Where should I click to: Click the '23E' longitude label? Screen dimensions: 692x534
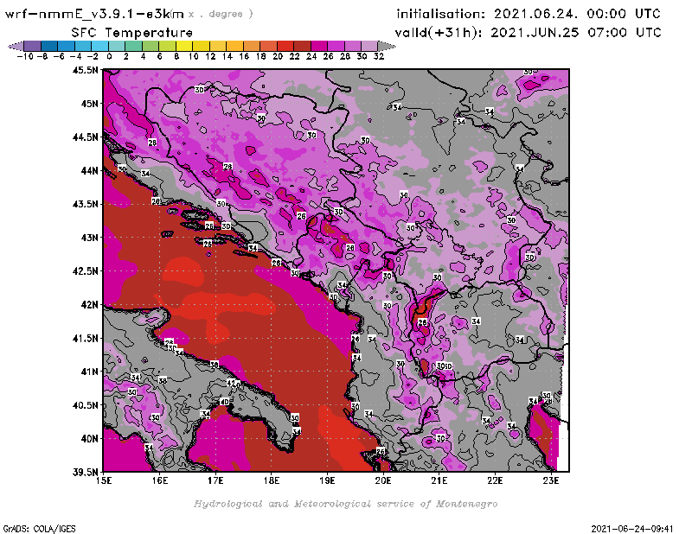click(551, 480)
